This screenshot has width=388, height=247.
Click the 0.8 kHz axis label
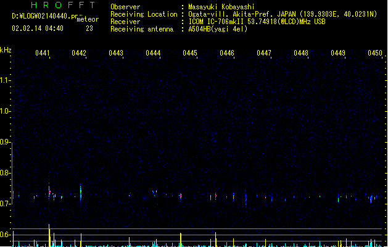5,173
